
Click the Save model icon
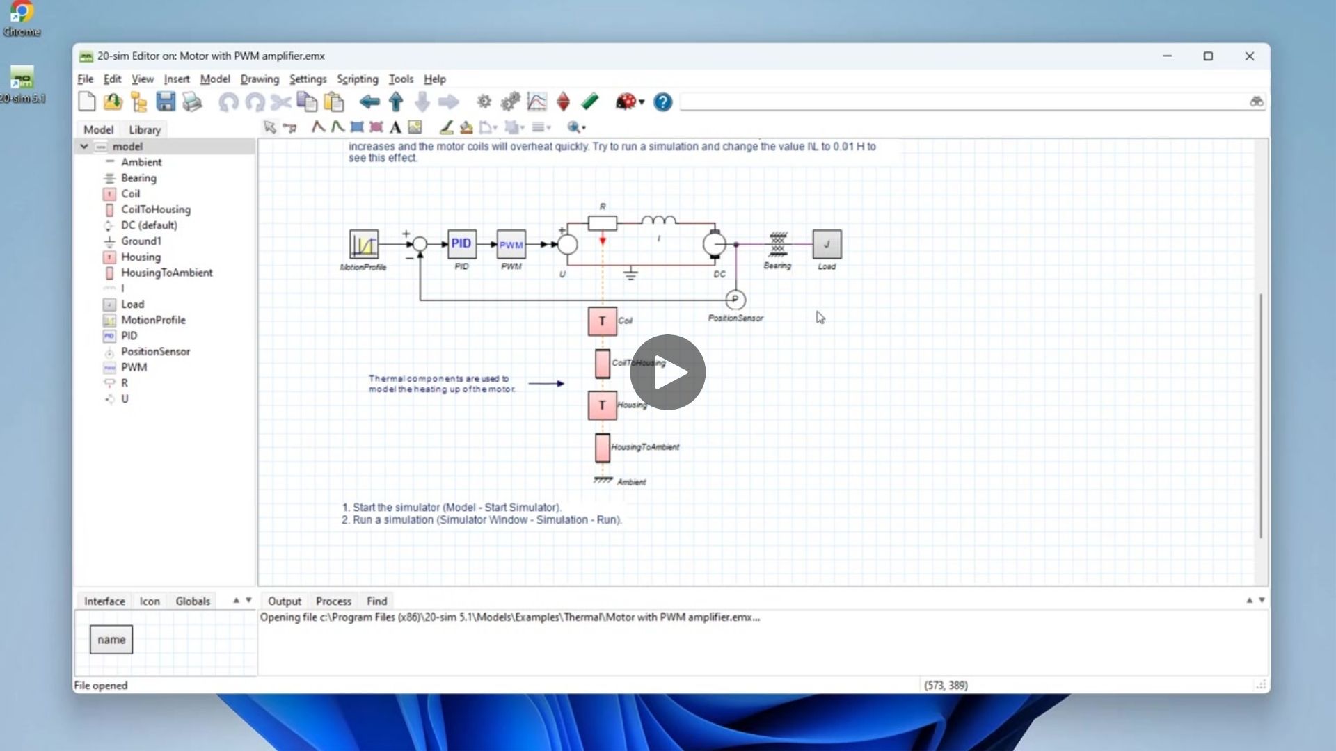(166, 102)
